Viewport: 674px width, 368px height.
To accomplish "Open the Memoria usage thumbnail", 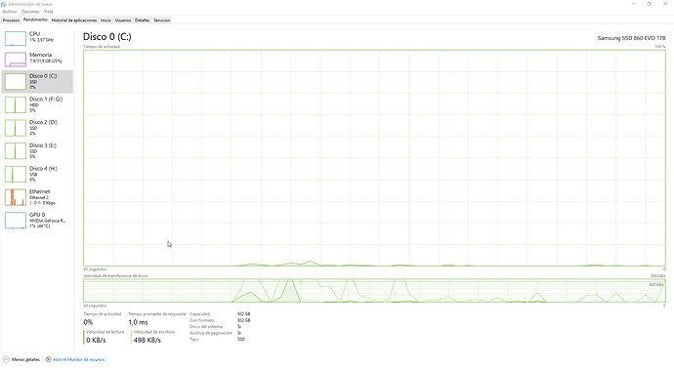I will click(x=16, y=60).
